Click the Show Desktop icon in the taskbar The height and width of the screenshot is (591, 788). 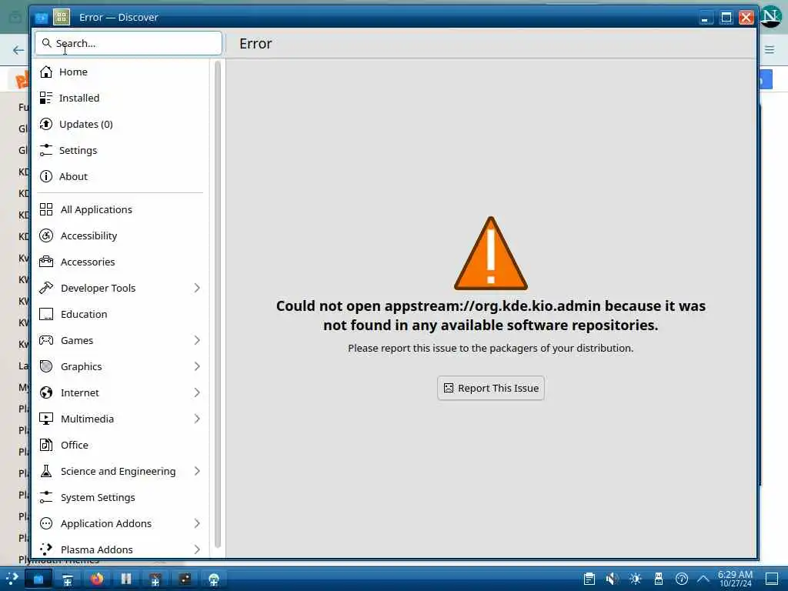point(772,579)
